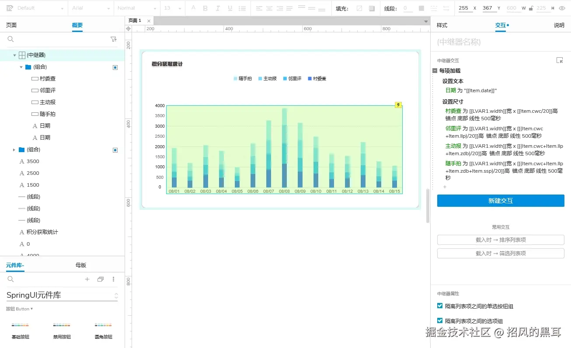Align text center in toolbar
This screenshot has height=348, width=571.
coord(269,8)
